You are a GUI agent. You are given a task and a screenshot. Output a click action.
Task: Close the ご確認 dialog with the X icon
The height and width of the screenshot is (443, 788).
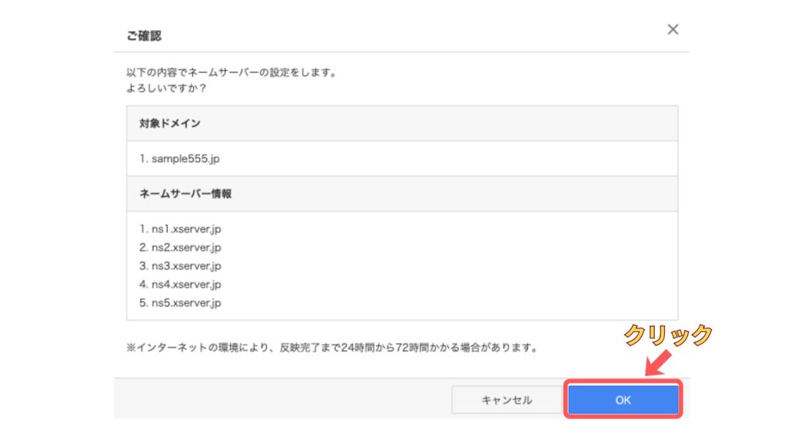point(673,29)
